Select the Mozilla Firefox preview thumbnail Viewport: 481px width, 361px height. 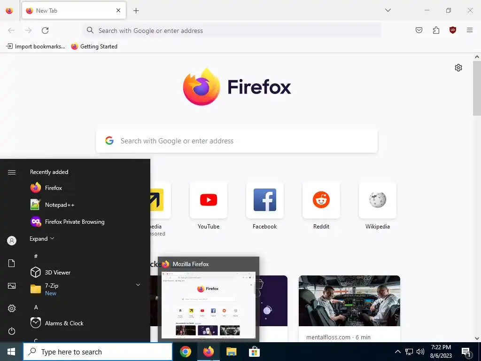tap(209, 305)
